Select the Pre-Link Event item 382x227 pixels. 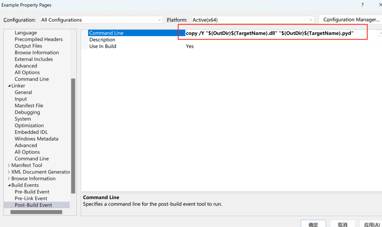[x=31, y=198]
